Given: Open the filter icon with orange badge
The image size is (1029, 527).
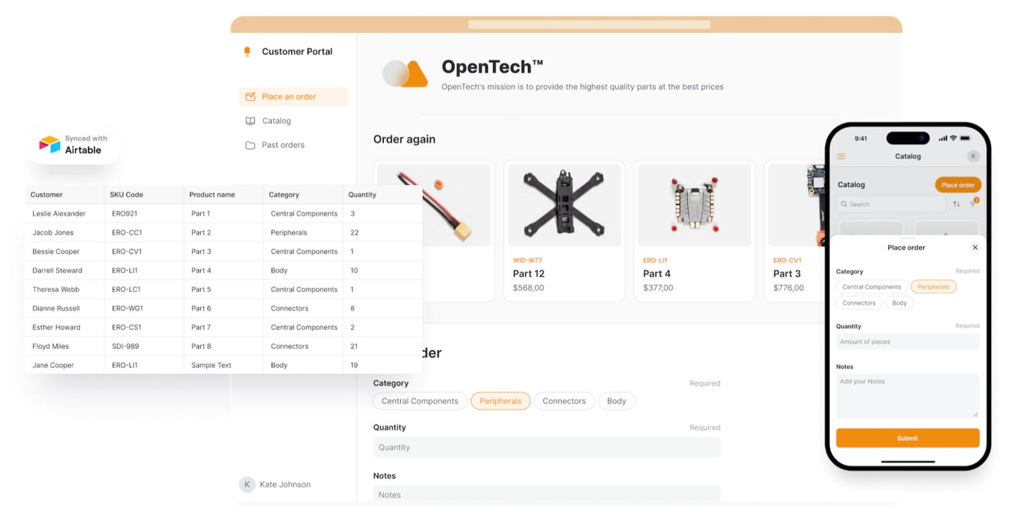Looking at the screenshot, I should pos(973,203).
